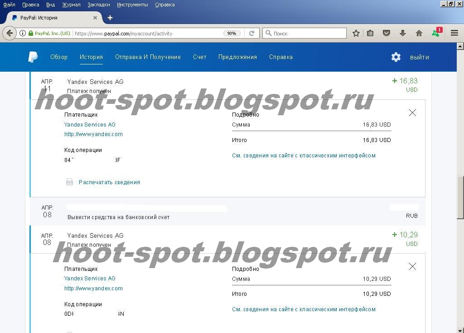Viewport: 464px width, 333px height.
Task: Open the Инструменты menu
Action: (133, 5)
